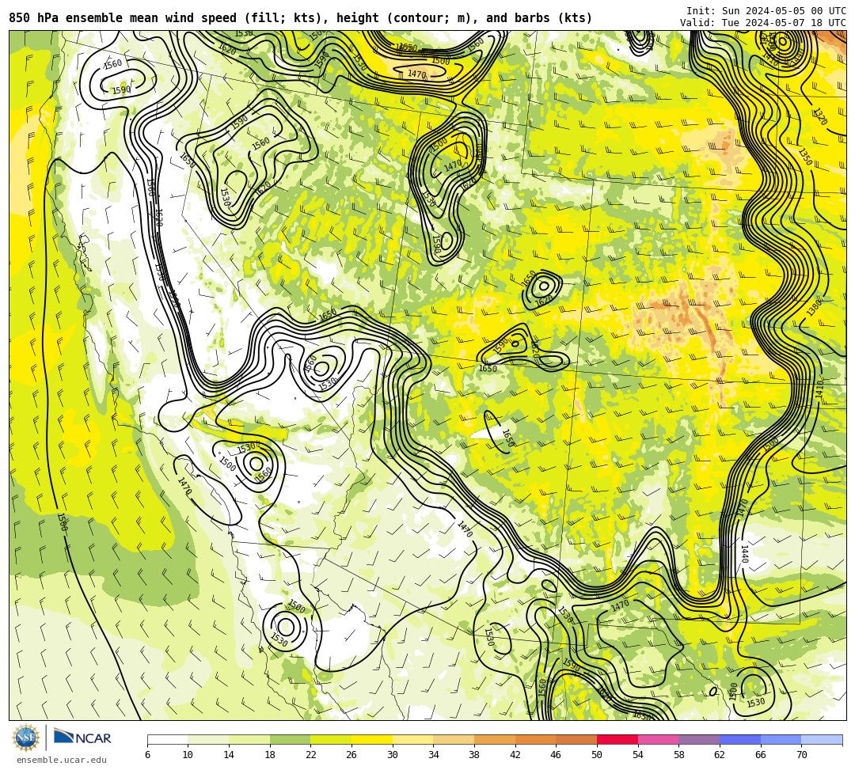Pick the green 18–22 kts colorbar segment

(x=290, y=739)
